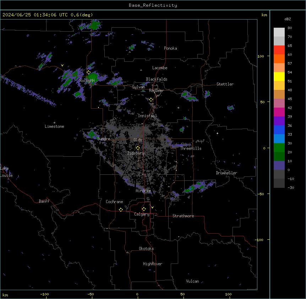Click the yellow marker near RockyMH
The height and width of the screenshot is (299, 306).
coord(89,72)
